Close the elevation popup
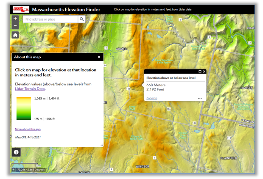263x179 pixels. coord(204,72)
